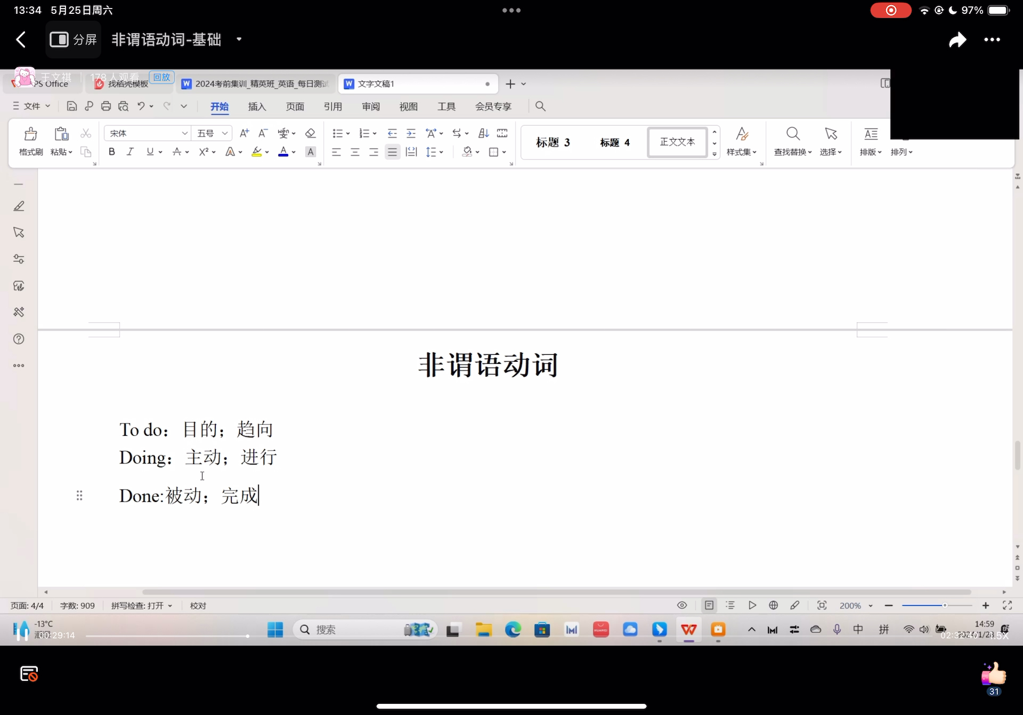Image resolution: width=1023 pixels, height=715 pixels.
Task: Click the Undo arrow icon
Action: coord(141,106)
